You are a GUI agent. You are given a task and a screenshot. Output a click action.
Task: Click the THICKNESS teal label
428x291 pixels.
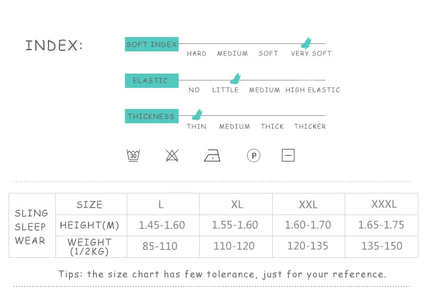pyautogui.click(x=152, y=116)
